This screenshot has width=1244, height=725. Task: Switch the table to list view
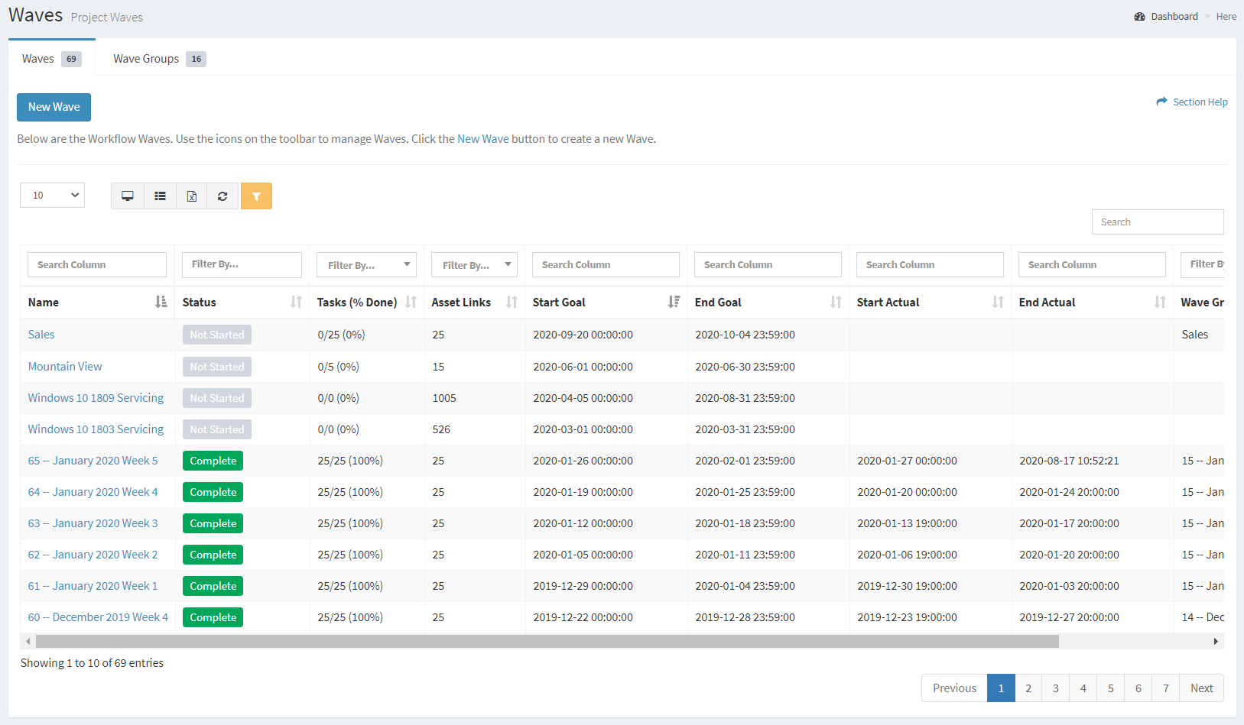coord(159,196)
